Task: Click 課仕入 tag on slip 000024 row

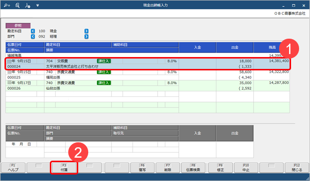Action: click(x=104, y=61)
